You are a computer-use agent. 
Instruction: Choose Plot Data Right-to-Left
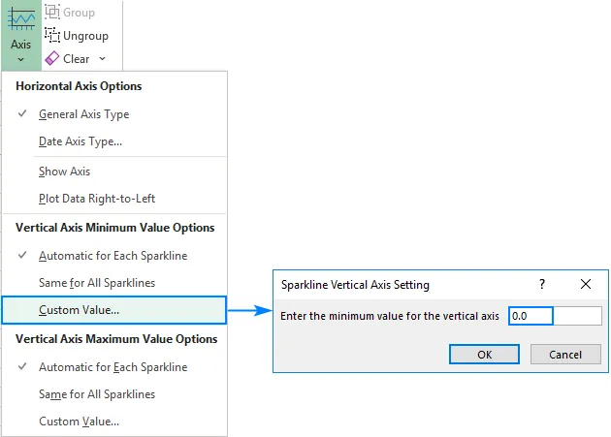[97, 199]
